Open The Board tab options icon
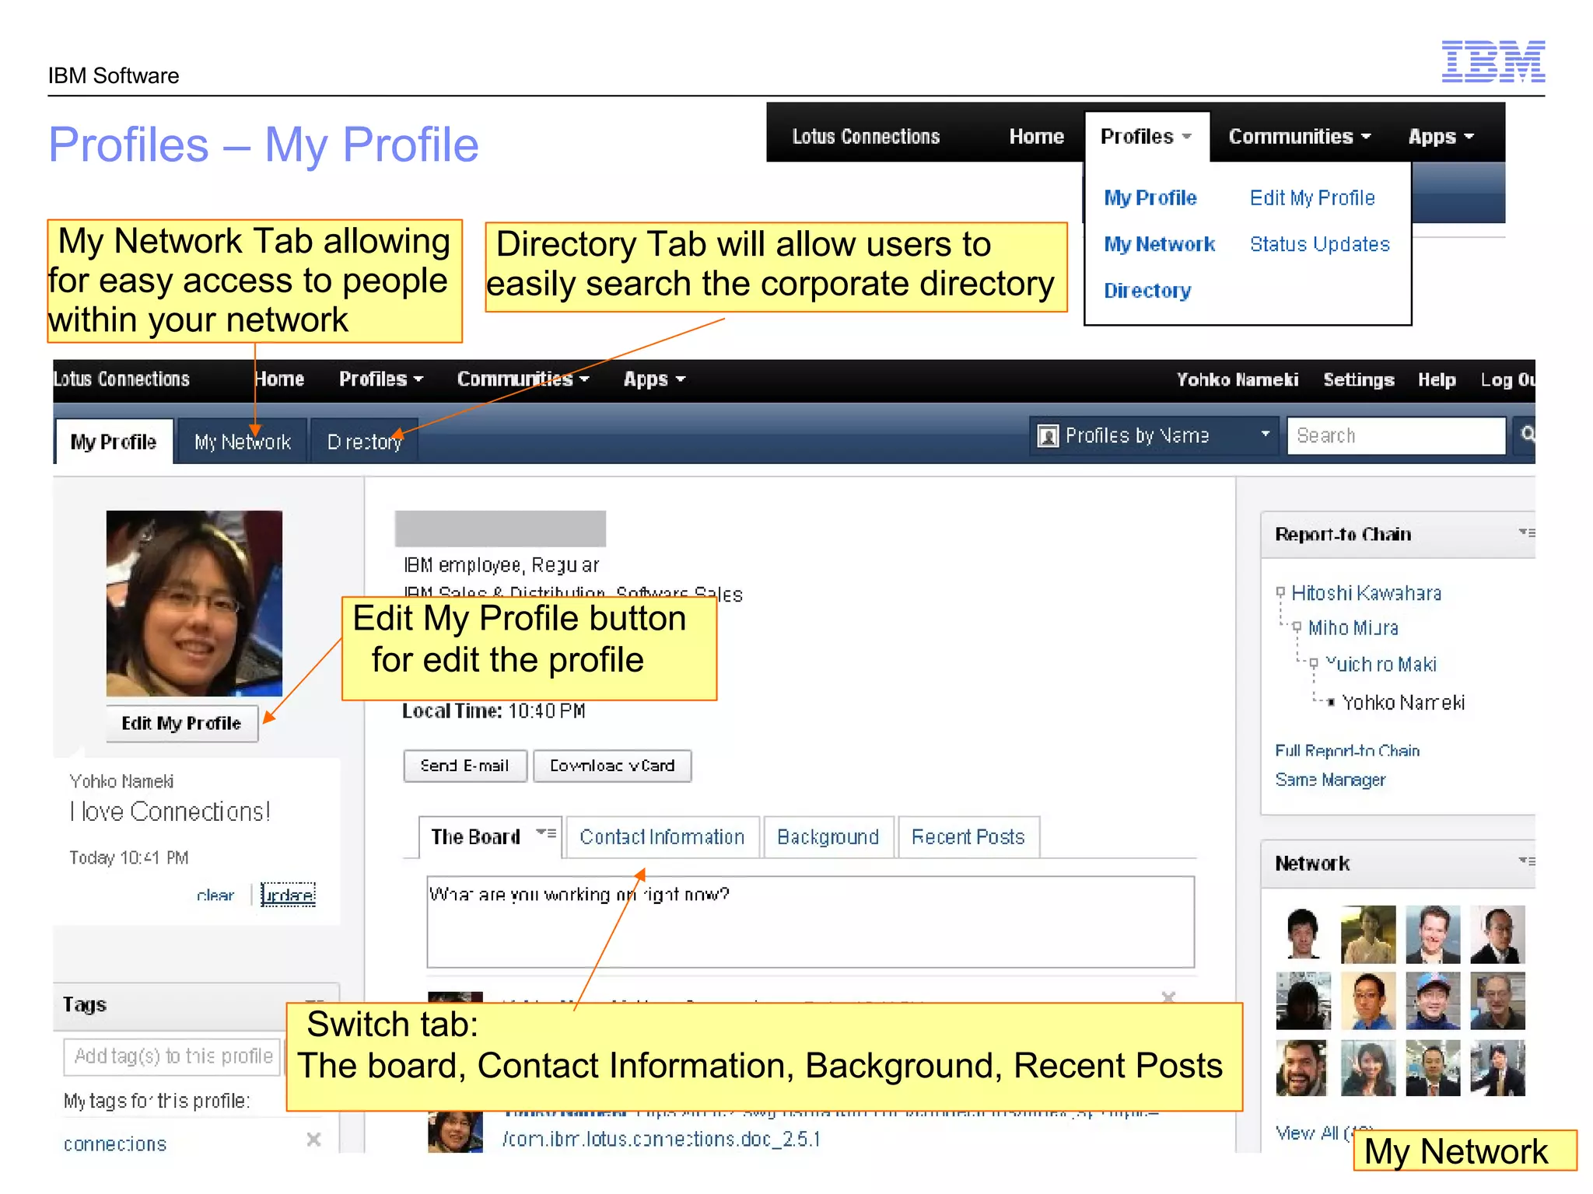Screen dimensions: 1593x1194 pyautogui.click(x=546, y=833)
